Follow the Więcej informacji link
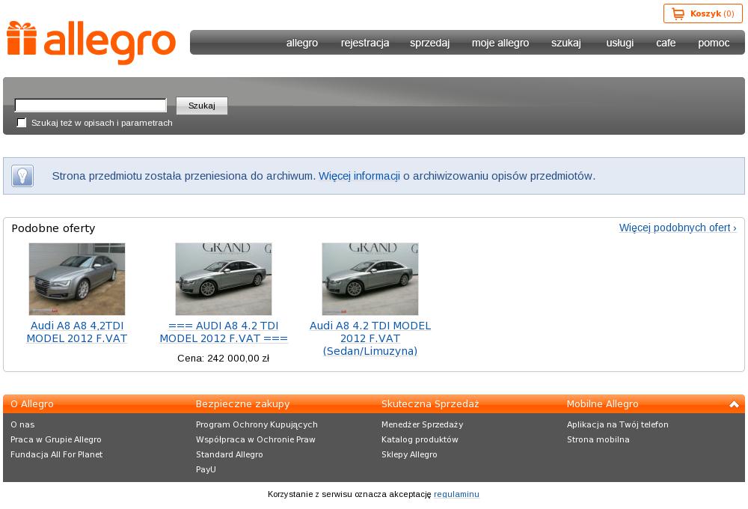 pyautogui.click(x=359, y=176)
